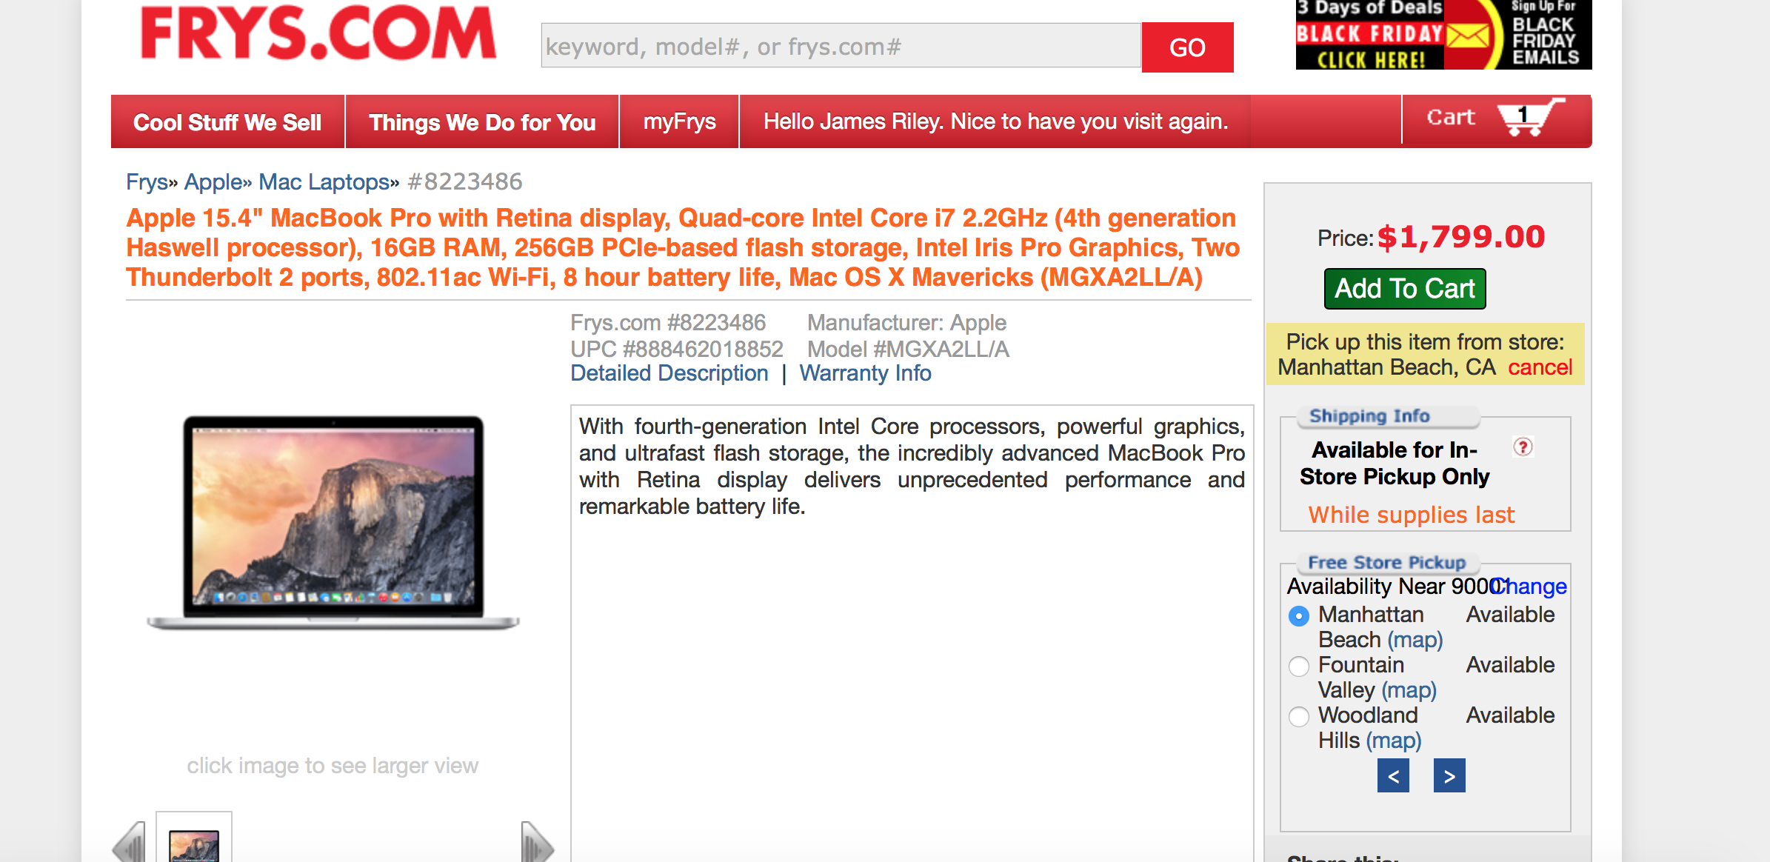Open the Warranty Info link
This screenshot has width=1770, height=862.
coord(865,373)
